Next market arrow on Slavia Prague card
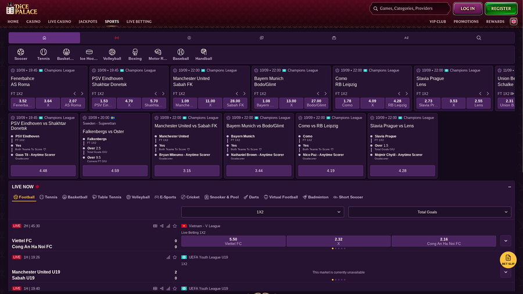Screen dimensions: 523x294 click(488, 94)
